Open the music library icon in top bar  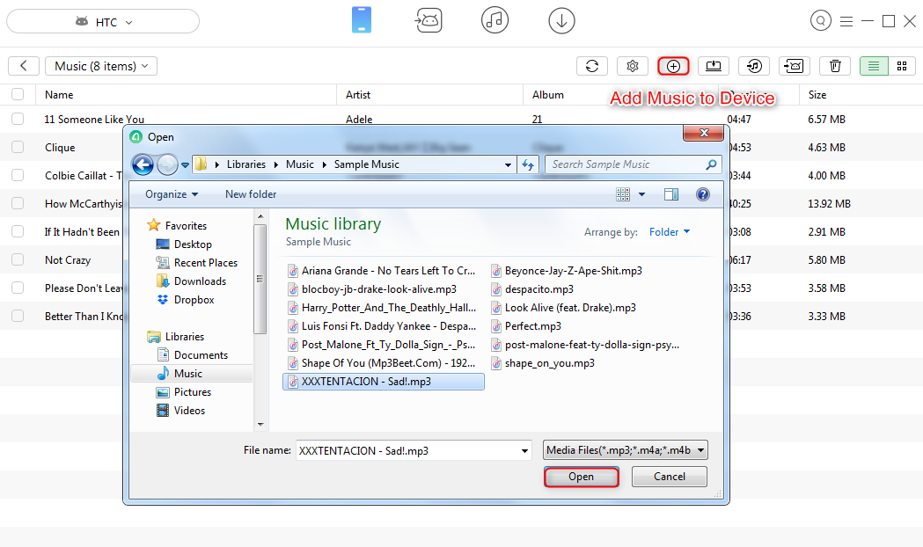(494, 20)
